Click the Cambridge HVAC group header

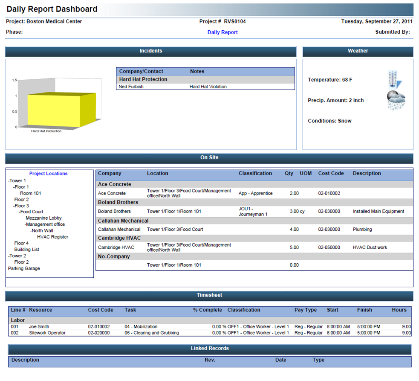point(254,238)
